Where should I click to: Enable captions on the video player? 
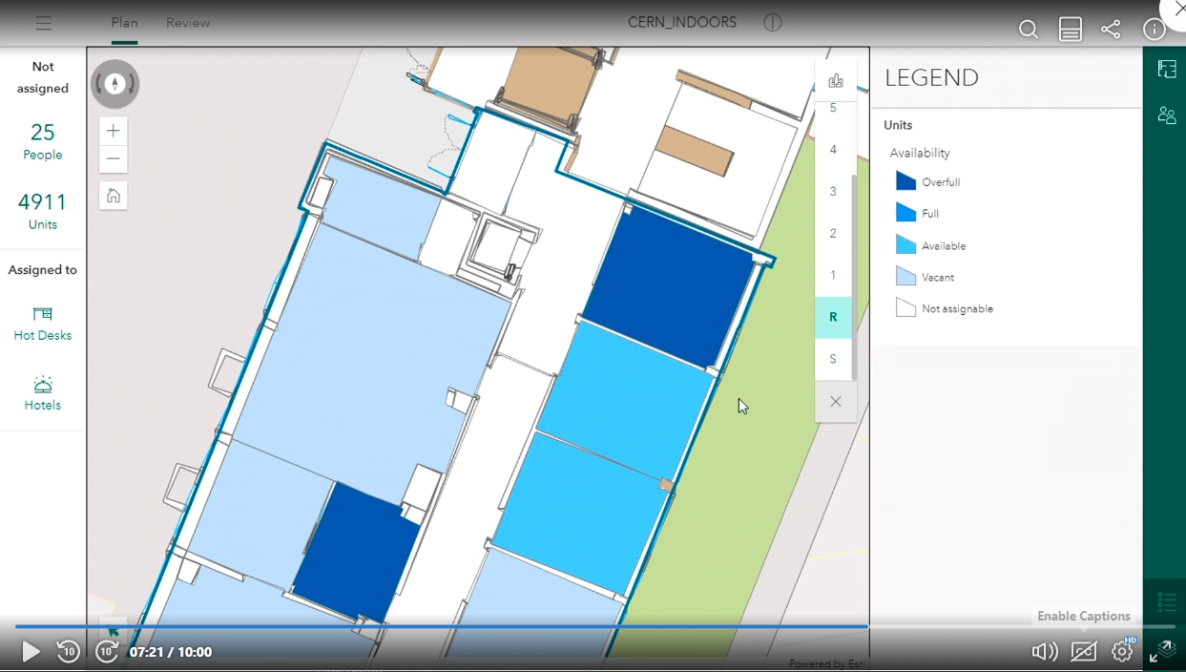1084,651
